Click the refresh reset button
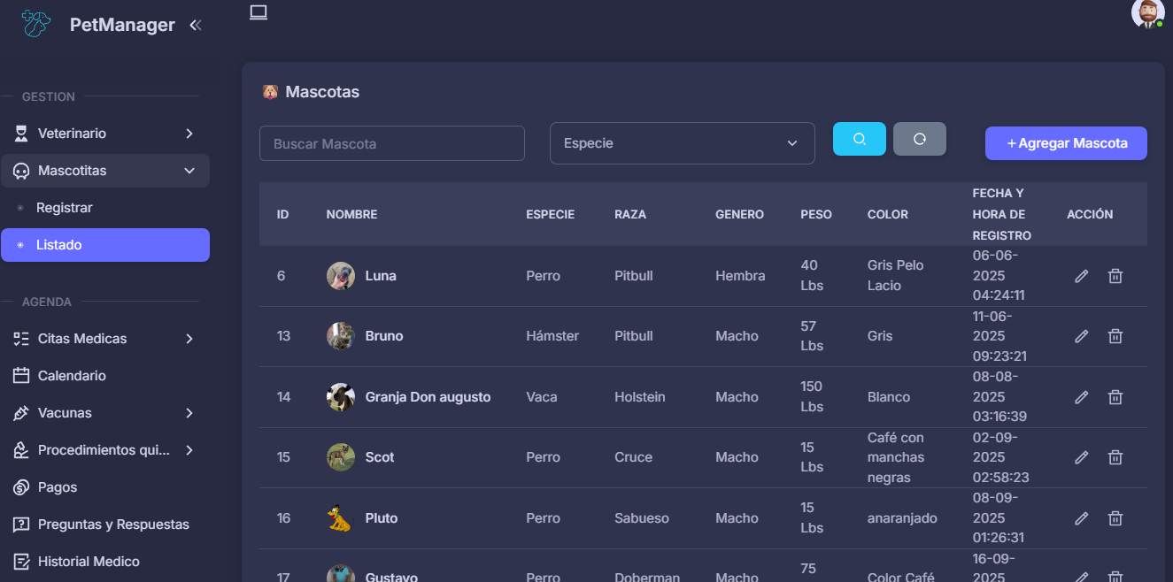 919,139
